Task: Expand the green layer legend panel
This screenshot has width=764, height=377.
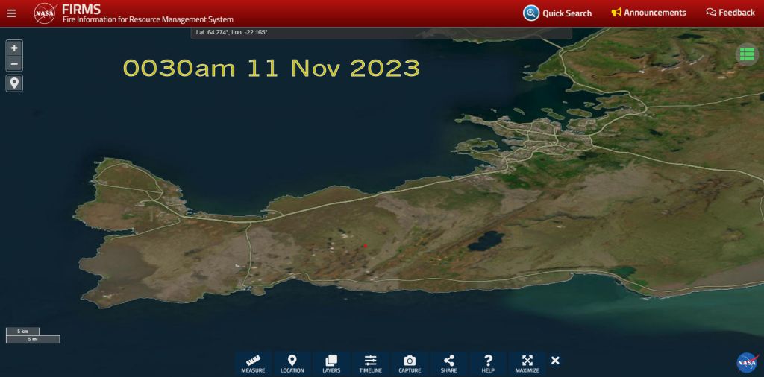Action: click(x=746, y=54)
